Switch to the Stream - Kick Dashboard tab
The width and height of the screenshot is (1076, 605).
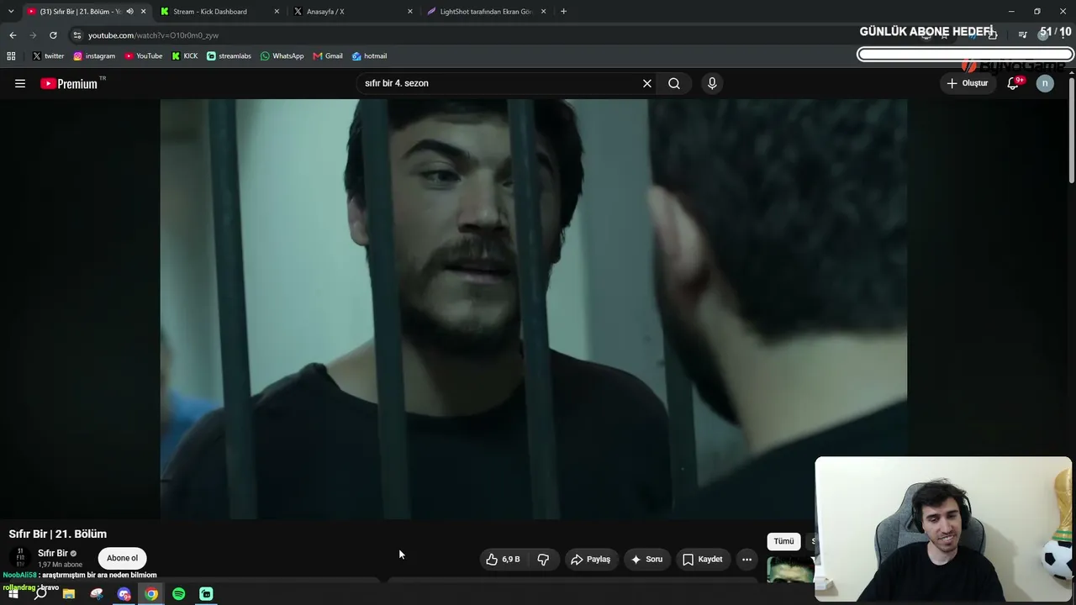click(x=210, y=12)
